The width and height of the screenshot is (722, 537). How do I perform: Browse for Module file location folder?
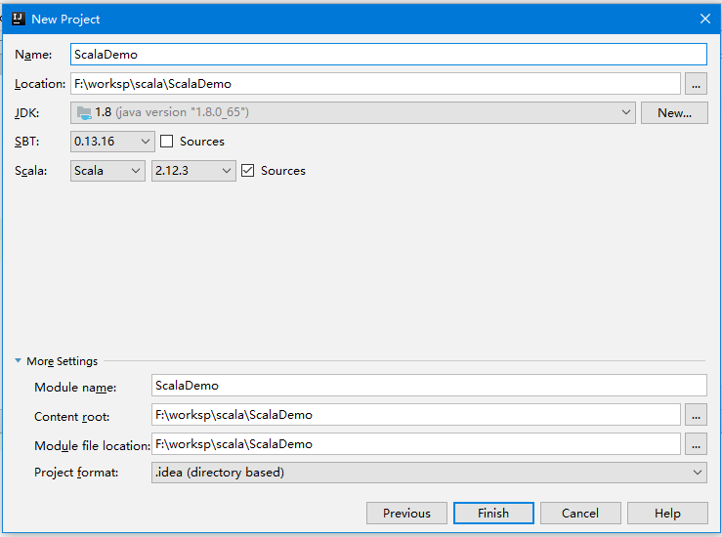tap(696, 444)
